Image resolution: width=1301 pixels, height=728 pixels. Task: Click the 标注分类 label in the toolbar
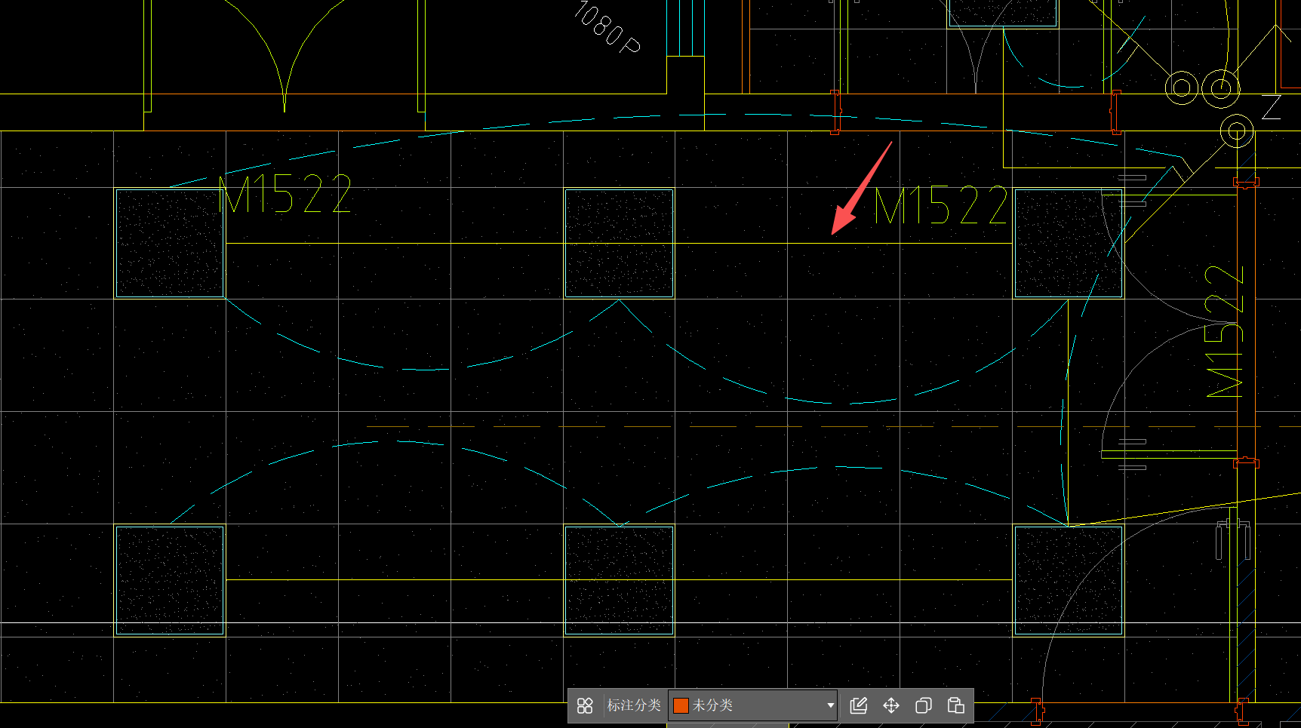[x=634, y=705]
